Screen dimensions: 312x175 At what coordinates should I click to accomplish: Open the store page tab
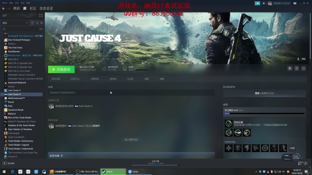(x=56, y=79)
